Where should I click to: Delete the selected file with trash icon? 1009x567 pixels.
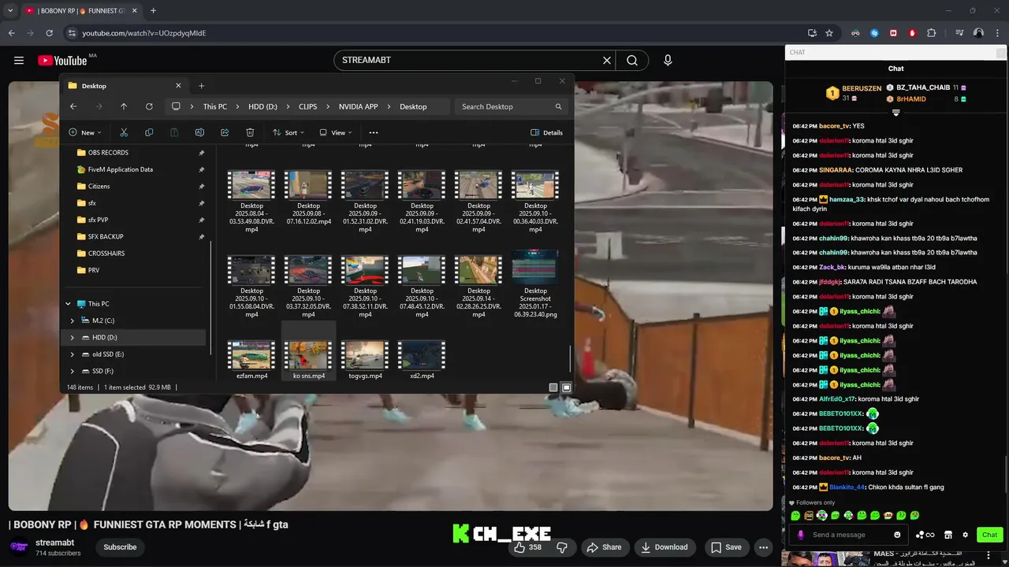click(x=250, y=132)
